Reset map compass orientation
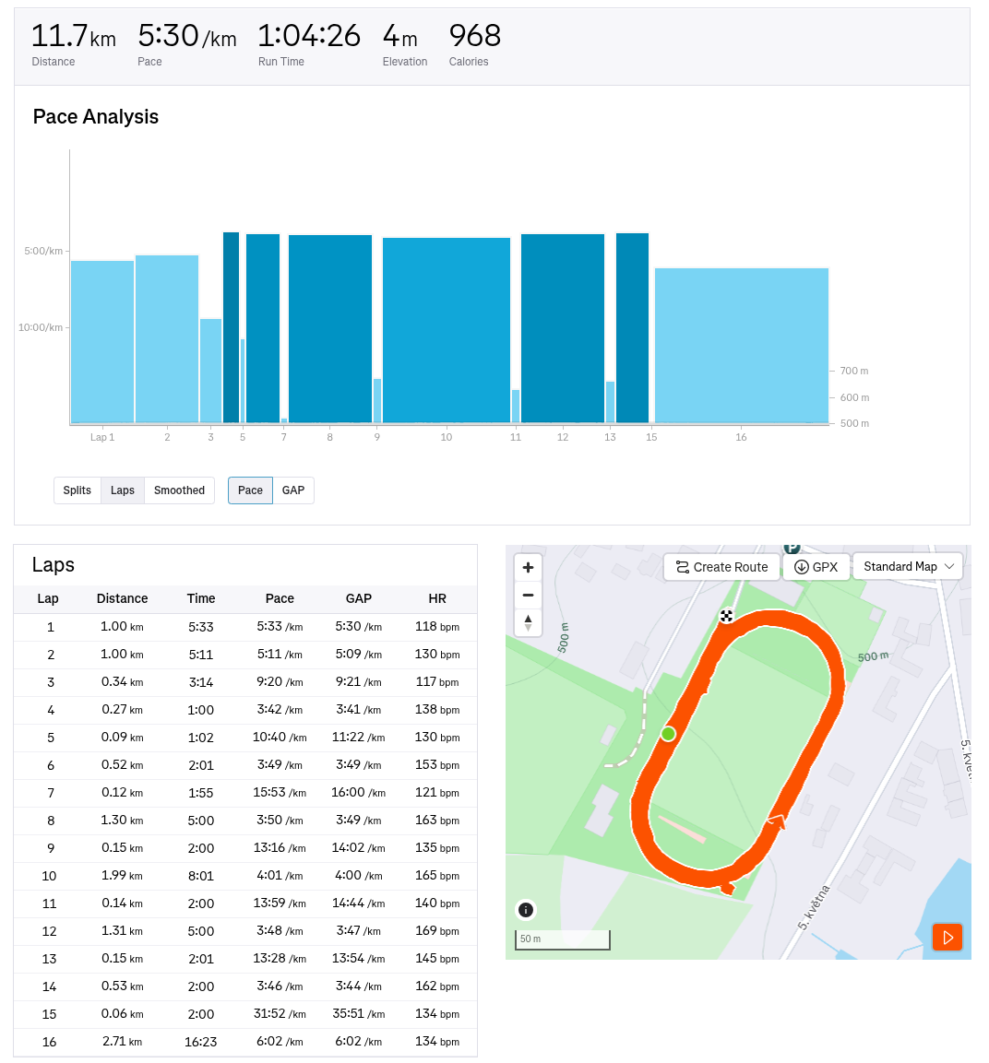The height and width of the screenshot is (1063, 989). pyautogui.click(x=528, y=622)
